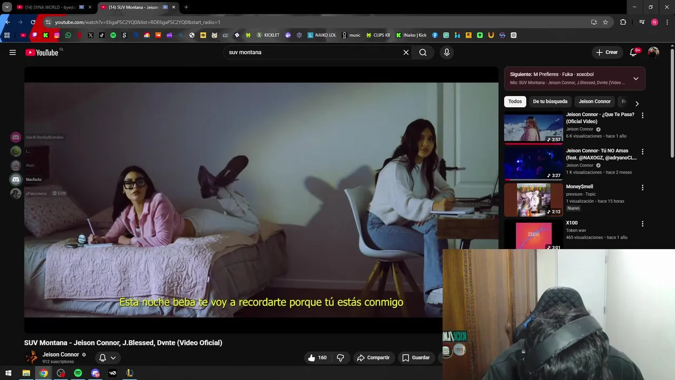The height and width of the screenshot is (380, 675).
Task: Open the Spotify bookmark icon
Action: (113, 35)
